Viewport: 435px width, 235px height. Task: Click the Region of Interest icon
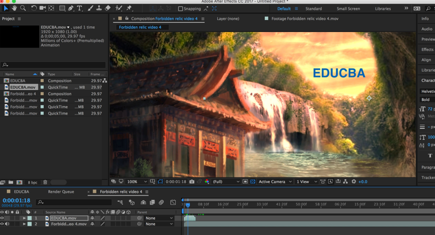pos(245,182)
